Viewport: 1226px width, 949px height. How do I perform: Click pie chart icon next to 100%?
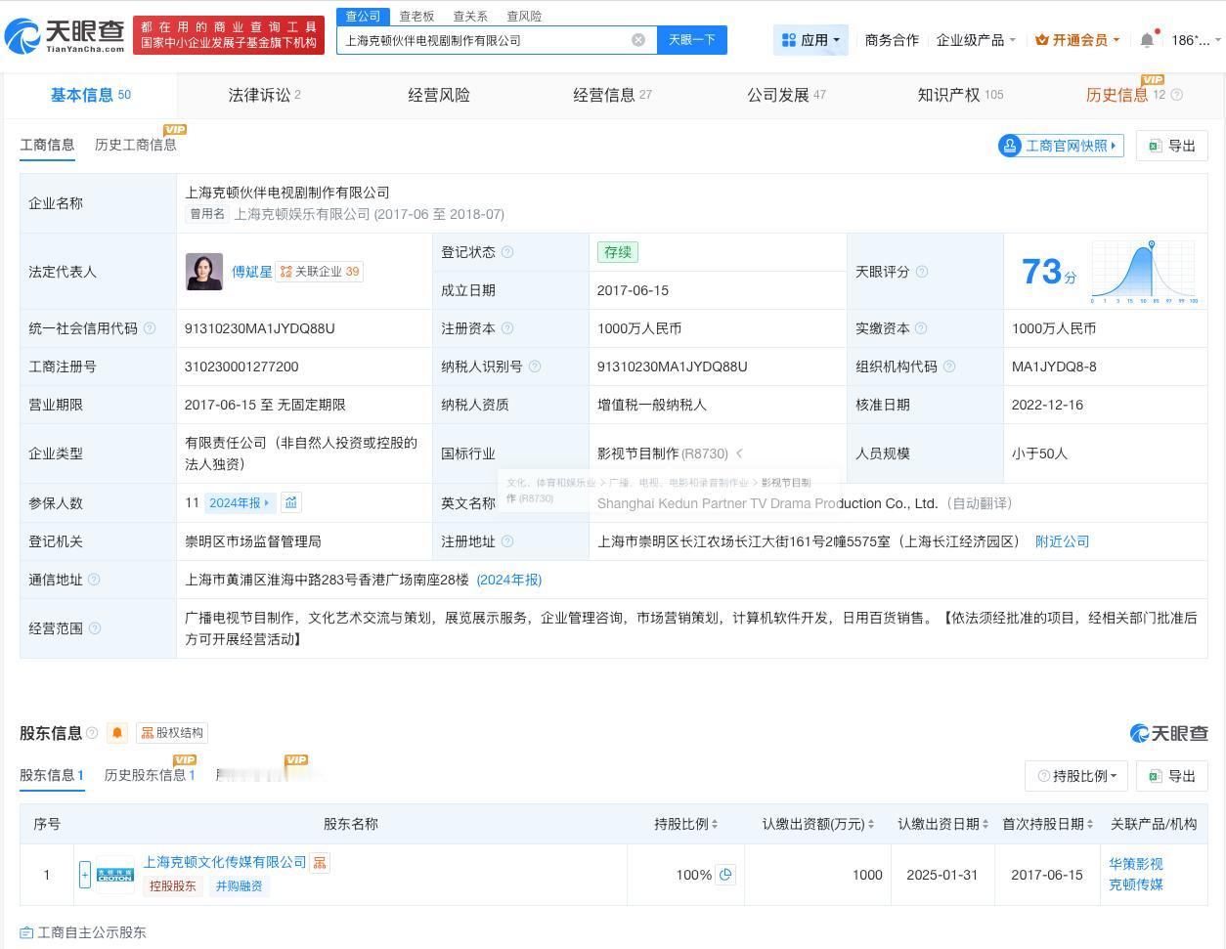click(x=725, y=875)
